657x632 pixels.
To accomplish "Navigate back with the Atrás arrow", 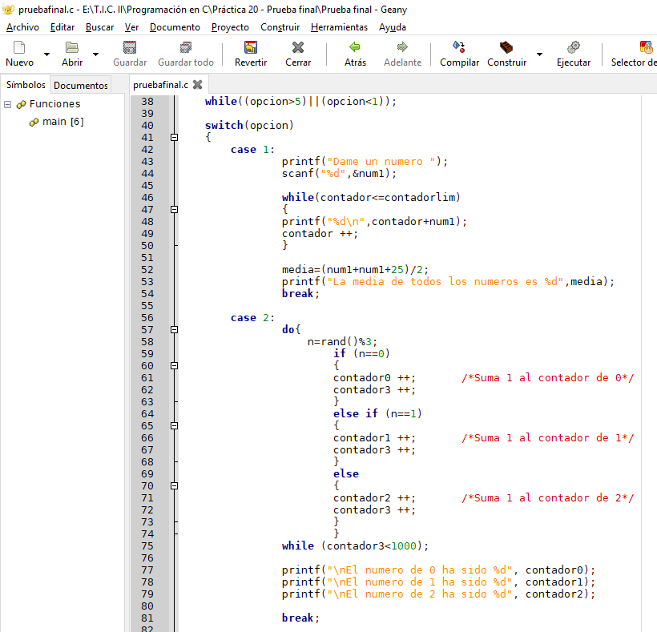I will click(x=355, y=47).
